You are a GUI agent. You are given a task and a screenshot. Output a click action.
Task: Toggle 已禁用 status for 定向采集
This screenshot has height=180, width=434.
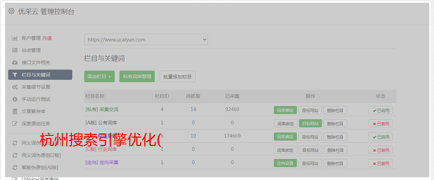coord(381,163)
